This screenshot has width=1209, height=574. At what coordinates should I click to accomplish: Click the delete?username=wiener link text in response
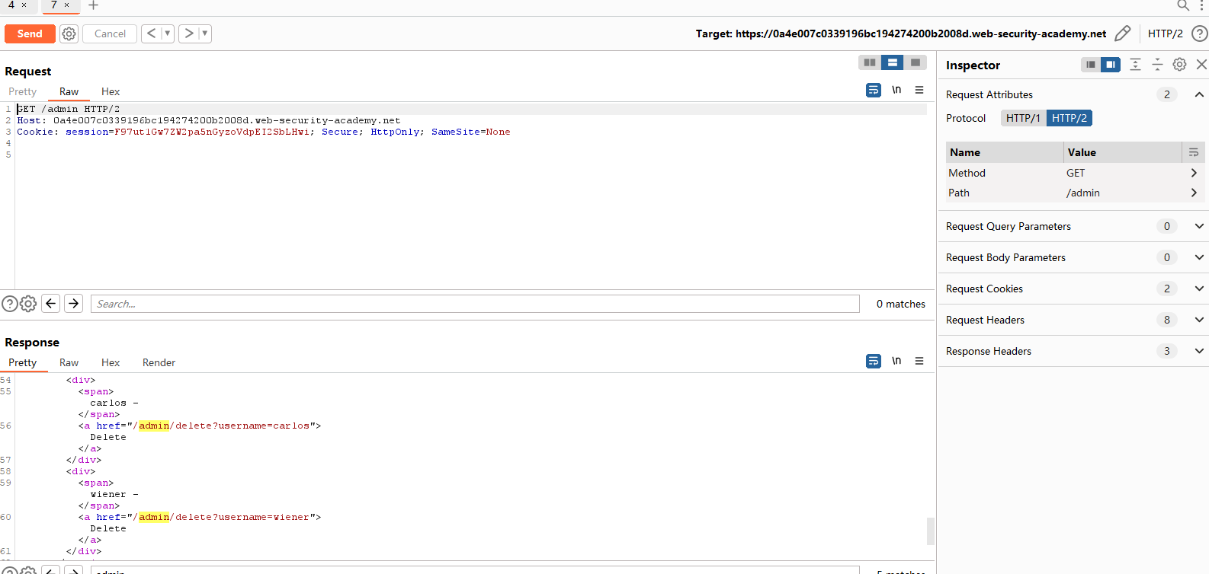click(x=242, y=517)
